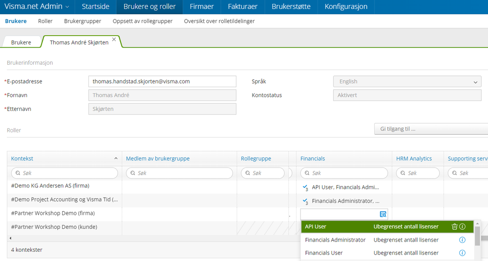
Task: Select the Brukergrupper submenu item
Action: pyautogui.click(x=83, y=21)
